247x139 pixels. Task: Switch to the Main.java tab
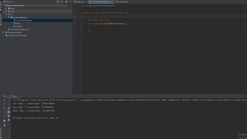pyautogui.click(x=81, y=2)
